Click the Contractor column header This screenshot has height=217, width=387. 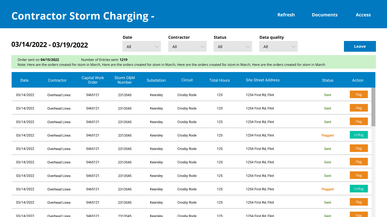click(x=57, y=80)
